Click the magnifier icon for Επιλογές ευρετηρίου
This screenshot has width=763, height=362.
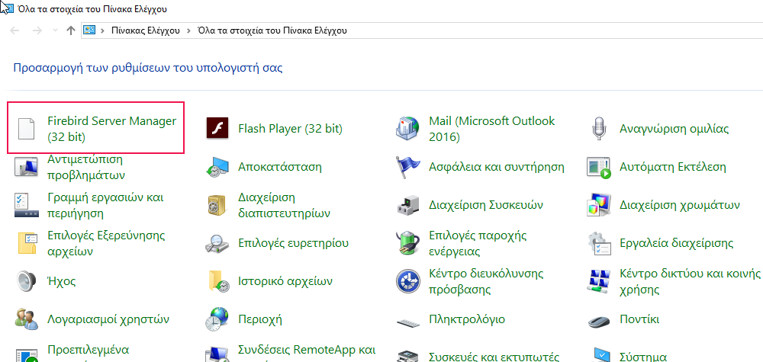[x=217, y=243]
